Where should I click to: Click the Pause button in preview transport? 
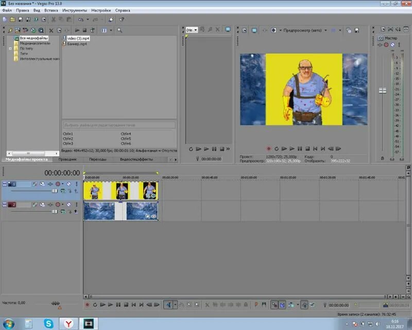(300, 149)
